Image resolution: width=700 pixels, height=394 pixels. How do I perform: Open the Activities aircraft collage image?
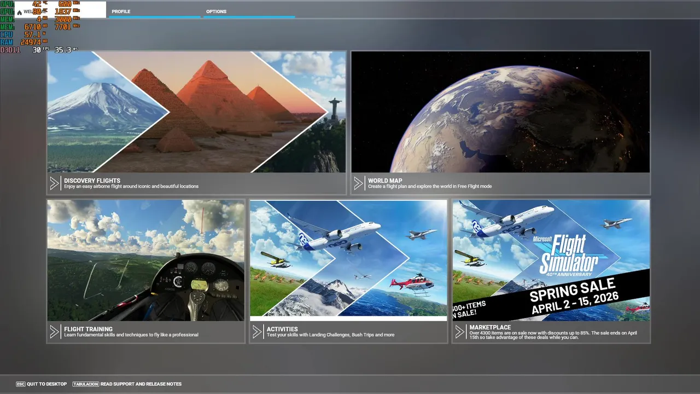(348, 260)
